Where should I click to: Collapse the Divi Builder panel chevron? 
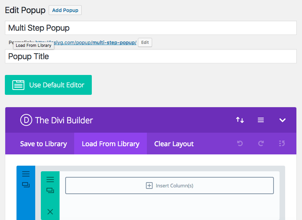point(283,120)
